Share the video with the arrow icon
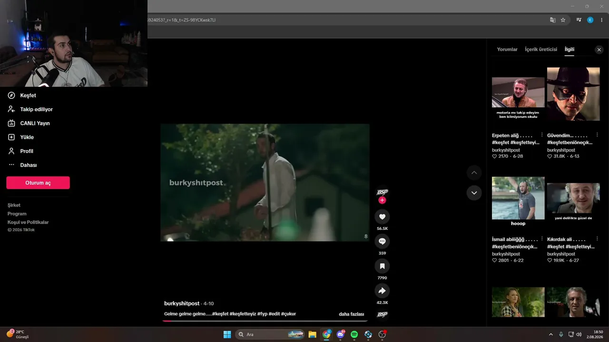Image resolution: width=609 pixels, height=342 pixels. (x=382, y=291)
